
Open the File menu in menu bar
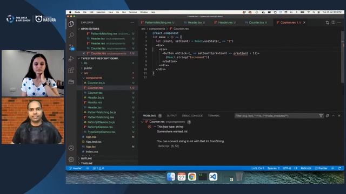(85, 12)
